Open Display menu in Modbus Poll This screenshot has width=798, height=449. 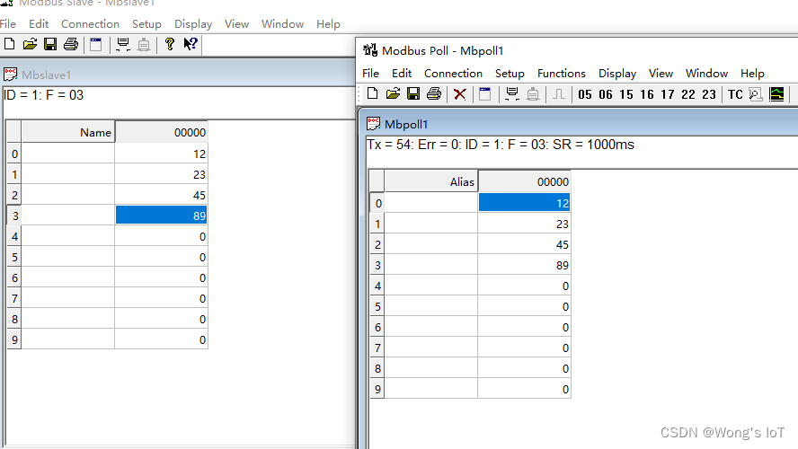(617, 74)
